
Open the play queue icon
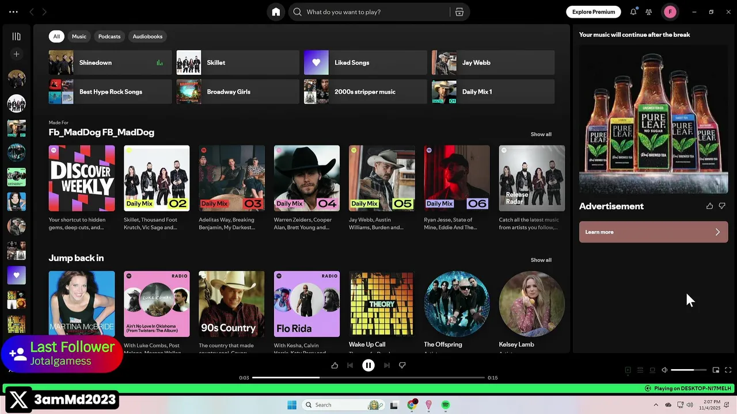[x=640, y=370]
